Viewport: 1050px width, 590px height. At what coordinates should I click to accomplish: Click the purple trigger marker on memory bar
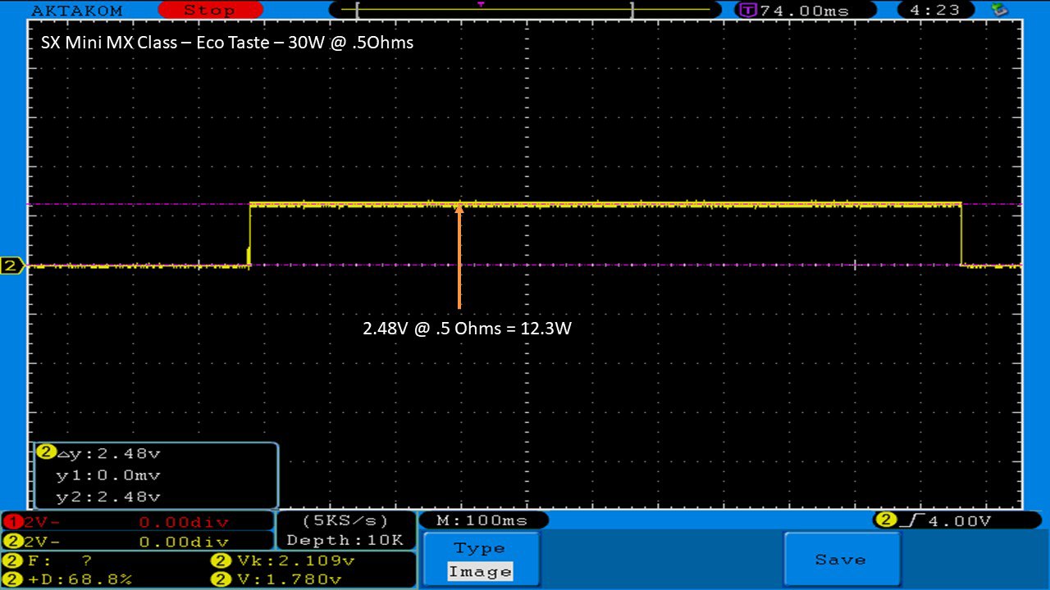pyautogui.click(x=481, y=4)
